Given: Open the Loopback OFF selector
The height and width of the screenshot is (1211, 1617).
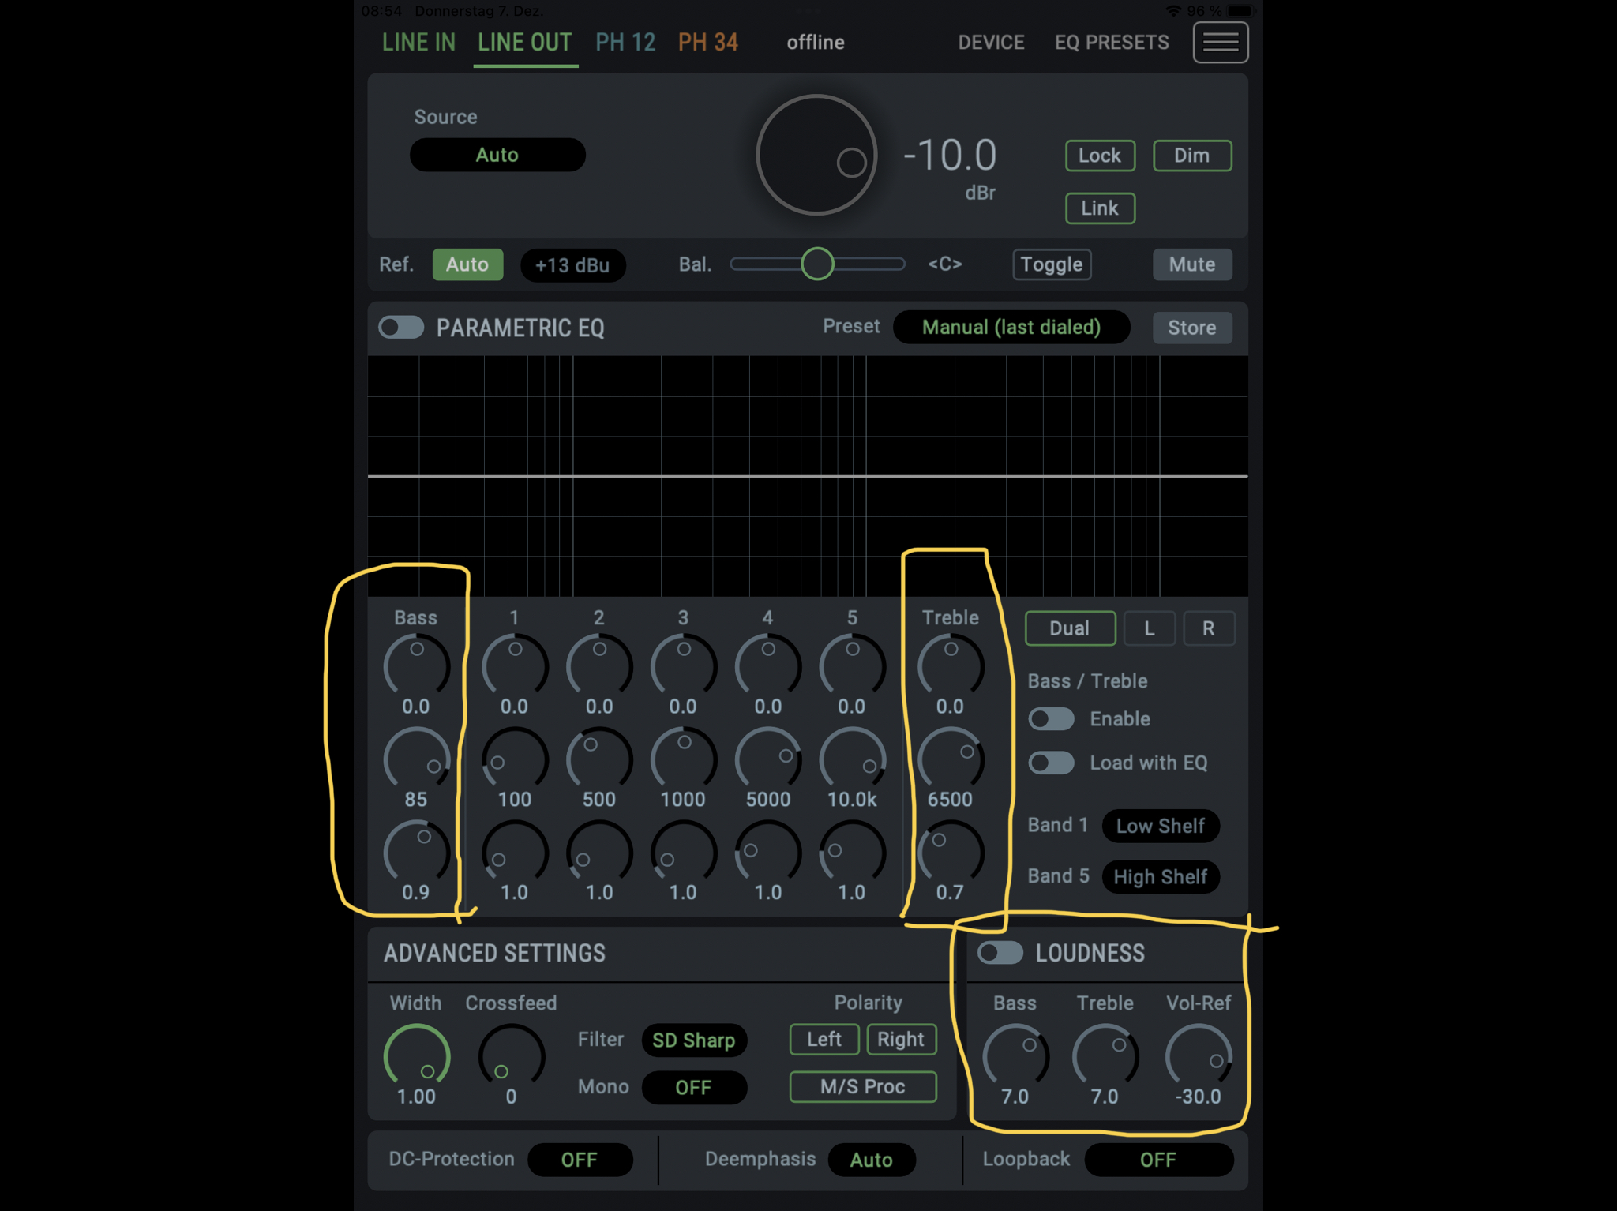Looking at the screenshot, I should click(1159, 1160).
